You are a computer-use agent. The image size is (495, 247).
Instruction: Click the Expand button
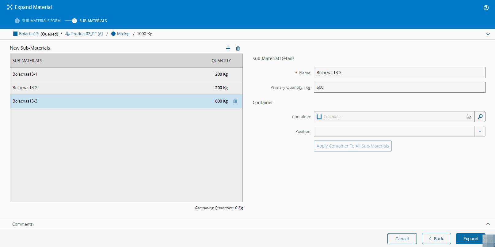pos(470,239)
